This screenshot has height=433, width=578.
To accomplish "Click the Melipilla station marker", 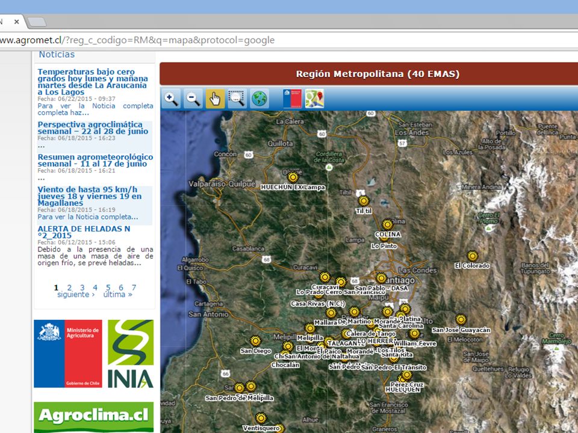I will coord(310,328).
